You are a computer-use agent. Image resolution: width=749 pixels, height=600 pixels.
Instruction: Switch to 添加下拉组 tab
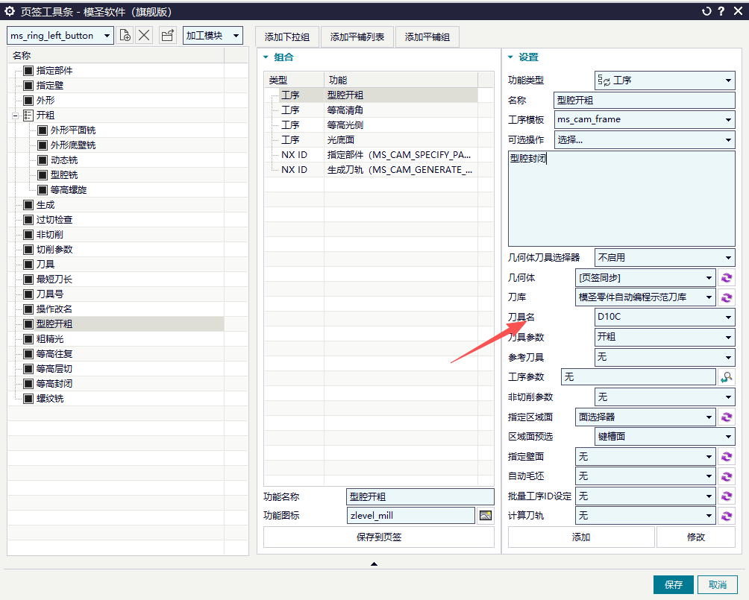pos(287,37)
